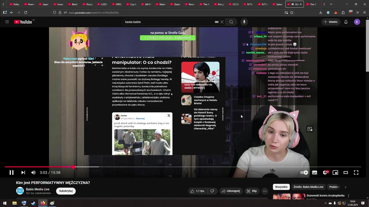Open the fox MetaMask extension icon

(336, 12)
